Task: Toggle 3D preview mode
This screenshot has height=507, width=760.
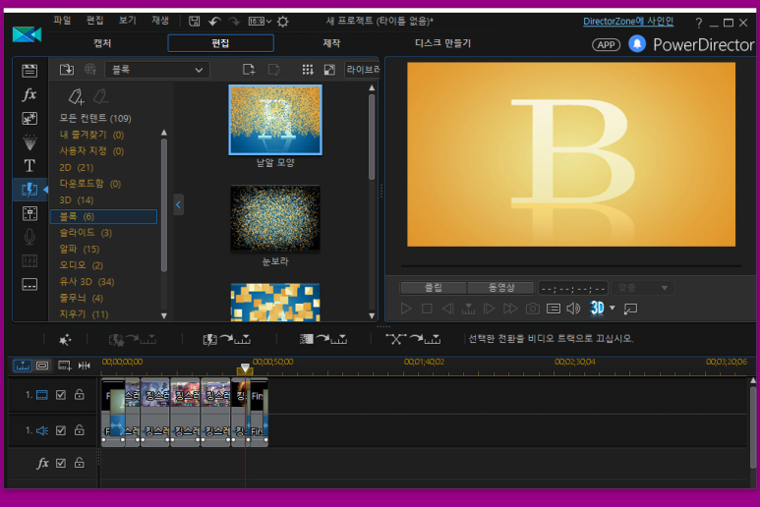Action: [x=597, y=308]
